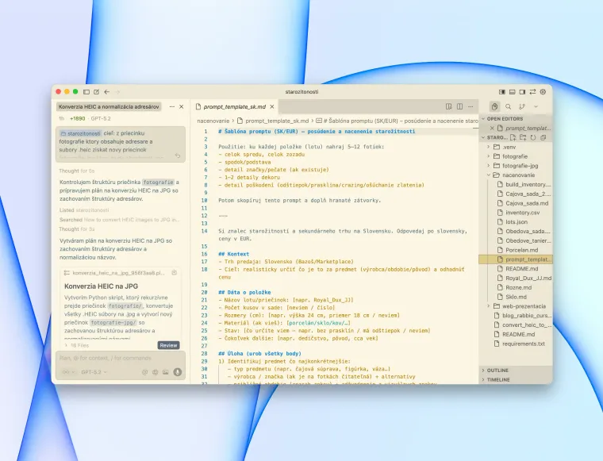Create a new file in explorer

pos(513,137)
